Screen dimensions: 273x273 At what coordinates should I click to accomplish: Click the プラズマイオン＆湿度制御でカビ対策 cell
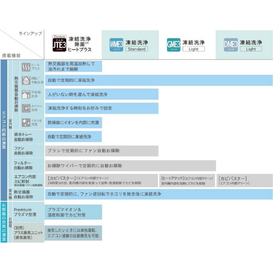pos(73,212)
